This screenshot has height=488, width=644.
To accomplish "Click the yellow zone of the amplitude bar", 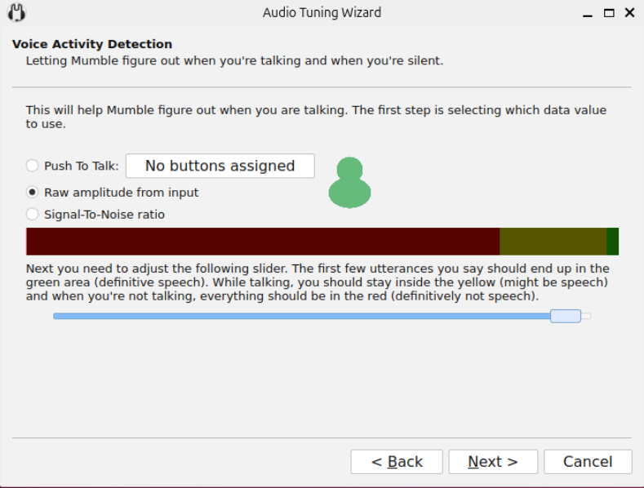I will [x=553, y=242].
